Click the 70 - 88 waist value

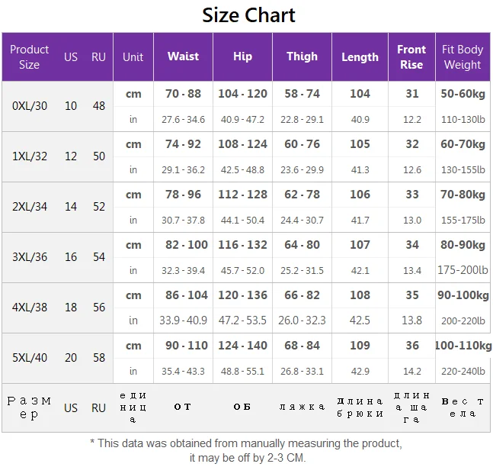[183, 94]
